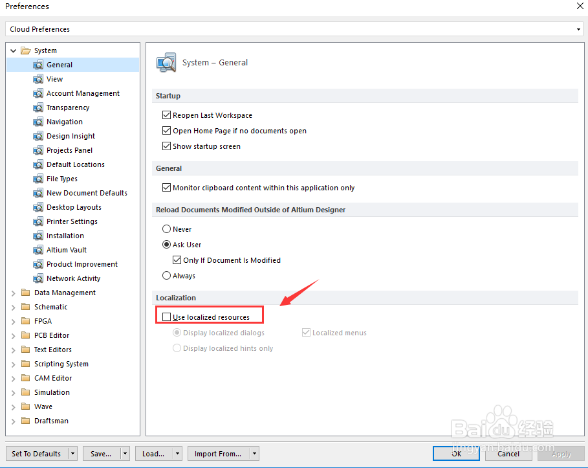Uncheck Reopen Last Workspace
The image size is (588, 468).
point(166,115)
